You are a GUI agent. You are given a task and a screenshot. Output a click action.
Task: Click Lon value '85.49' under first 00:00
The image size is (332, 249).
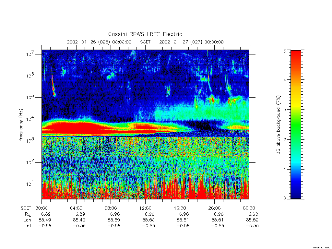[x=45, y=220]
